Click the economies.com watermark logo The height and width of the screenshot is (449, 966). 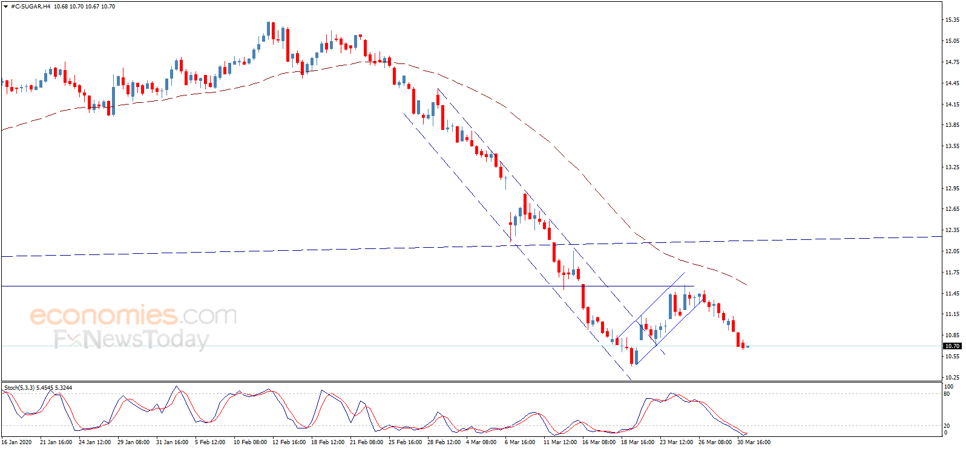133,315
